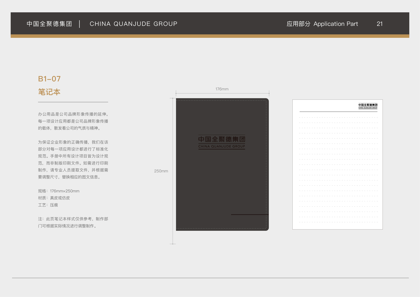Click the debossed logo on the notebook cover

click(x=222, y=142)
